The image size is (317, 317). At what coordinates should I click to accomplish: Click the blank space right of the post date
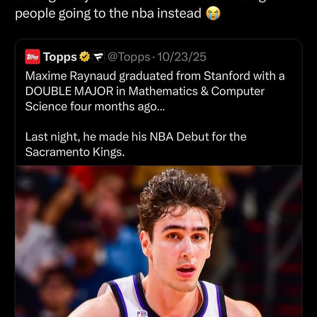click(x=253, y=57)
